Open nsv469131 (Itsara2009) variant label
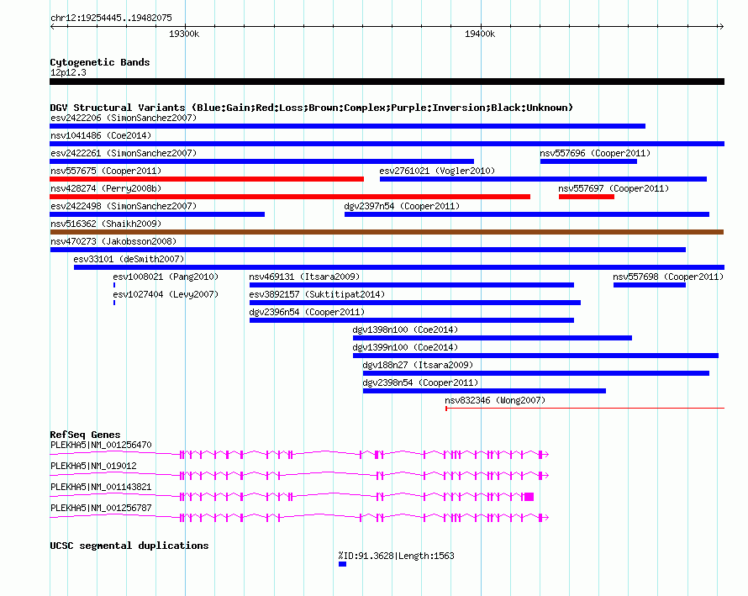Screen dimensions: 748x596 pos(304,277)
